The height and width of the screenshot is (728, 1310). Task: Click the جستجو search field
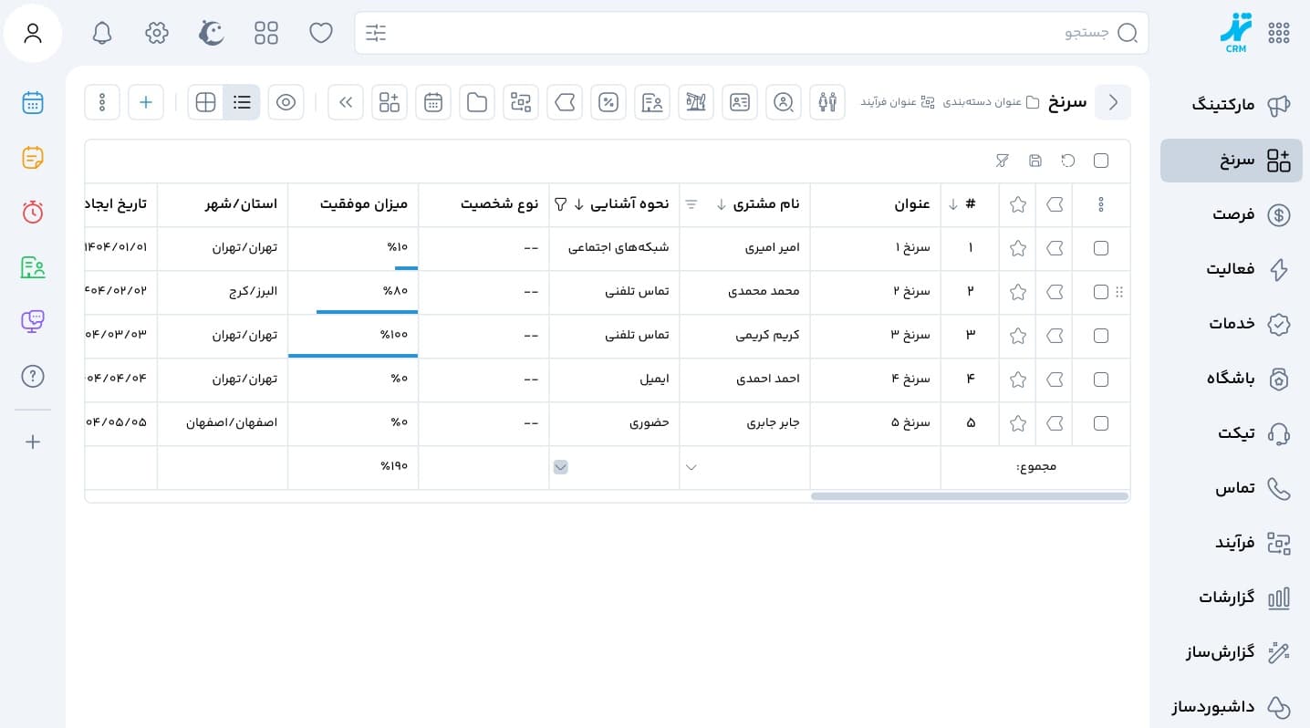752,33
